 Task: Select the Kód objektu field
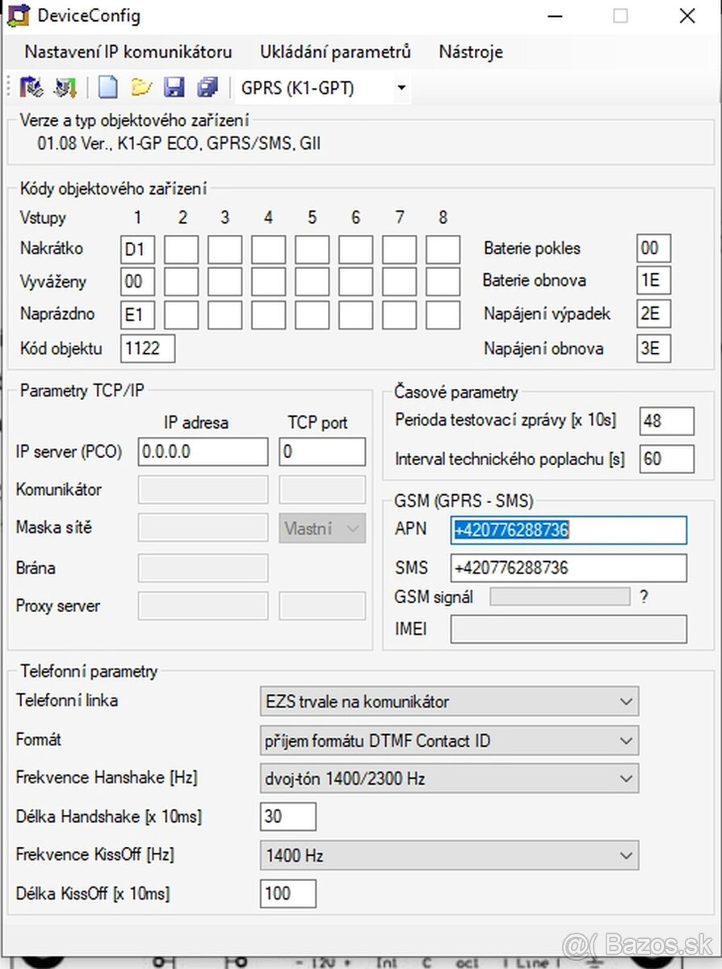[147, 348]
